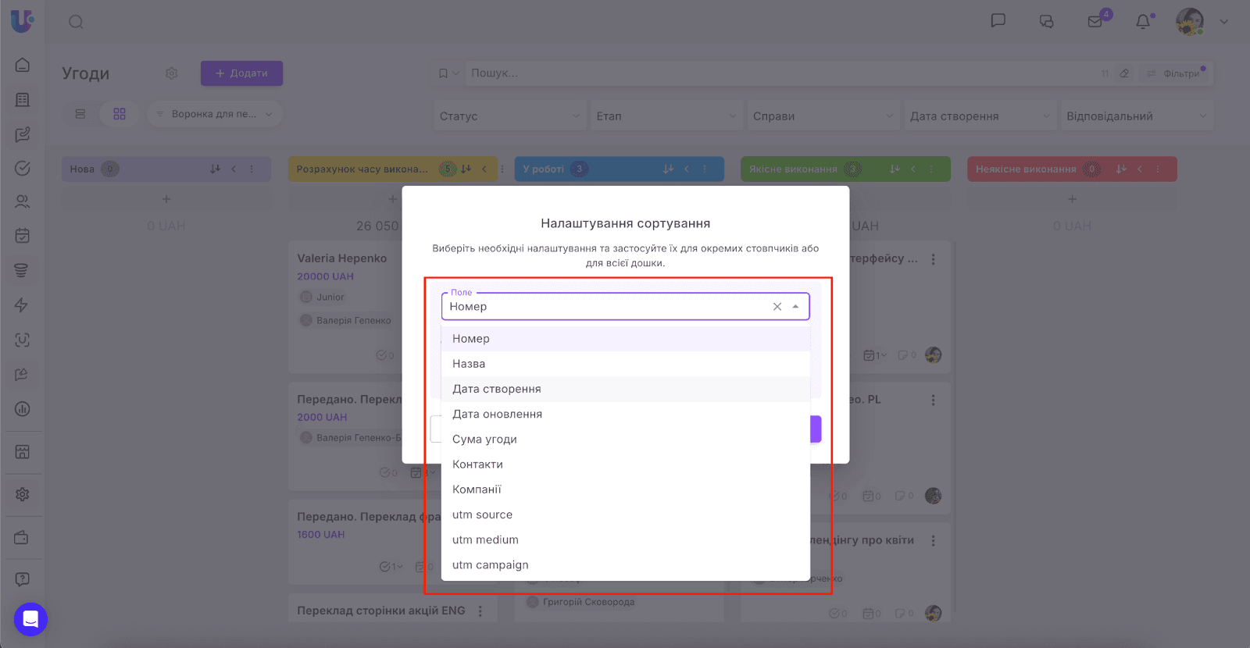Viewport: 1250px width, 648px height.
Task: Click the '+ Додати' button
Action: tap(241, 73)
